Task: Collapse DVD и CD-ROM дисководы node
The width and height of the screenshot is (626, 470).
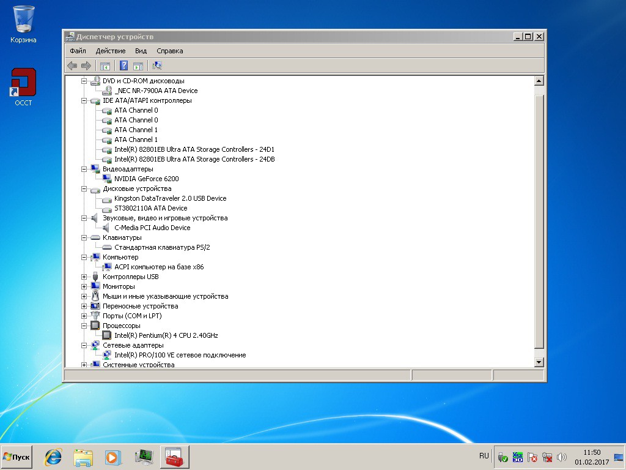Action: [84, 81]
